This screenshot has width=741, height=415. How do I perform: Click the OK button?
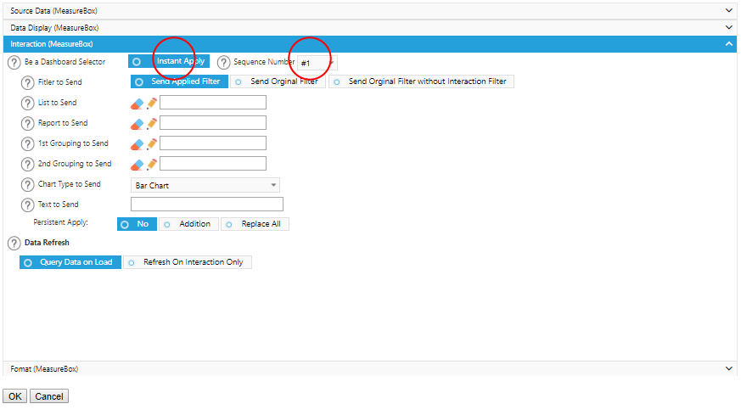coord(14,396)
